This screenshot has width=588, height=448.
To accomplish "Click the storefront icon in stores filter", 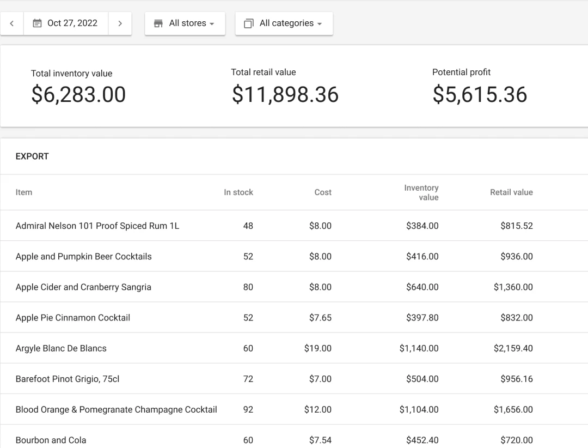I will coord(158,23).
